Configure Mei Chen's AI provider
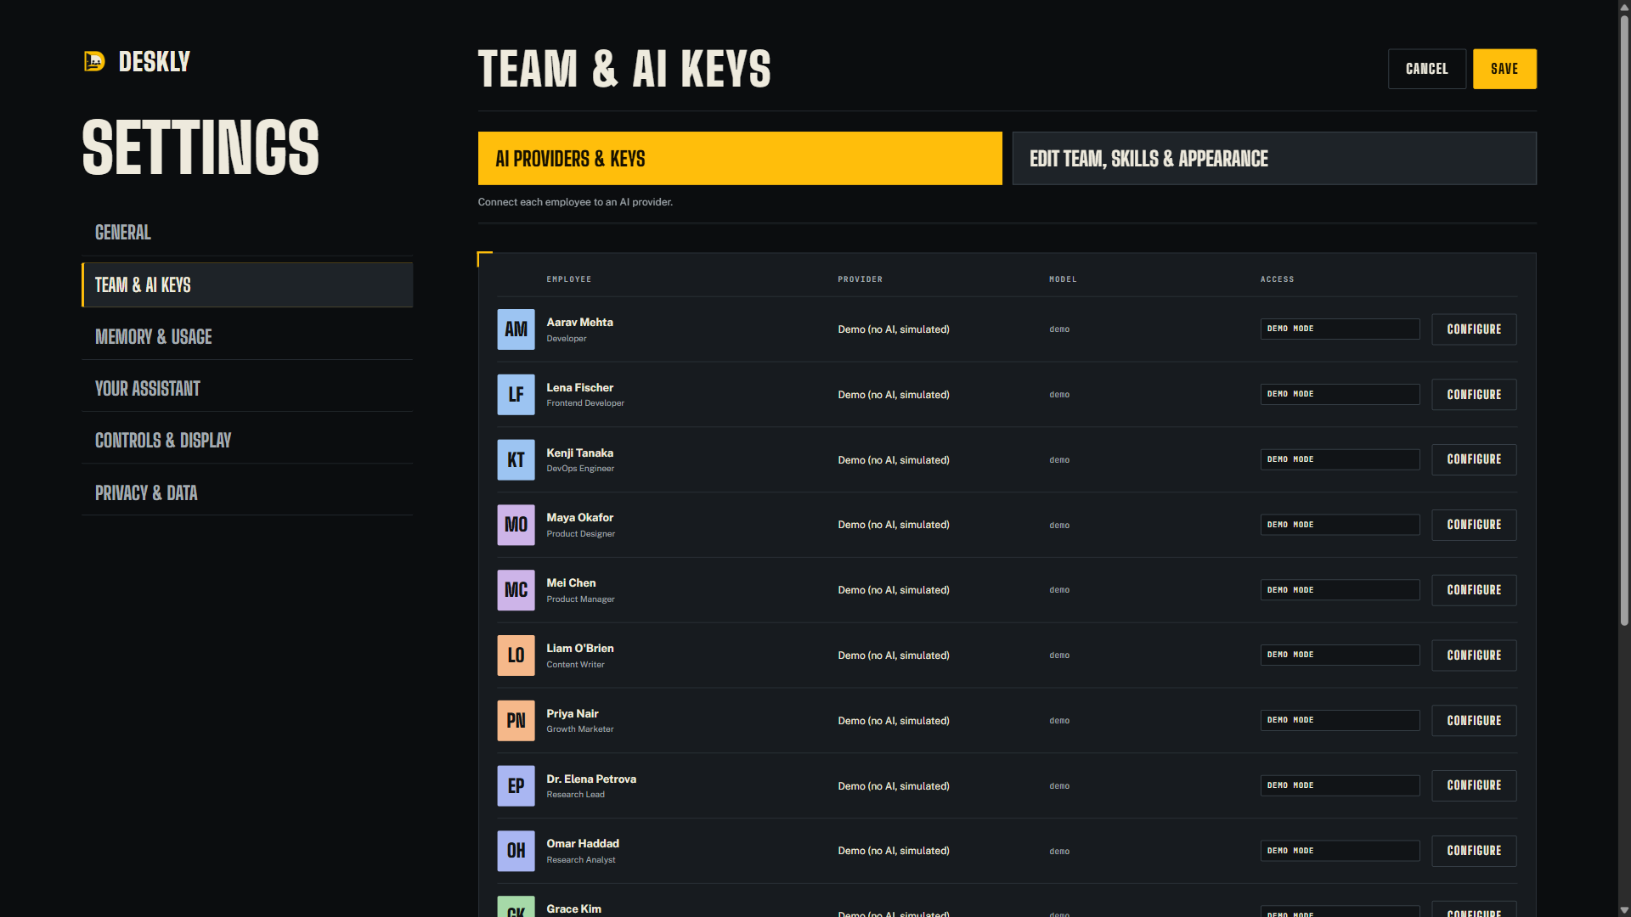The image size is (1631, 917). pos(1474,590)
